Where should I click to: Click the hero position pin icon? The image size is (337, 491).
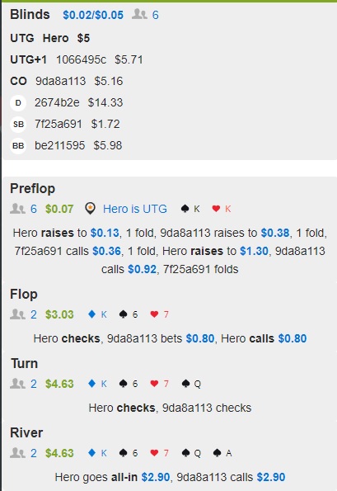(91, 209)
